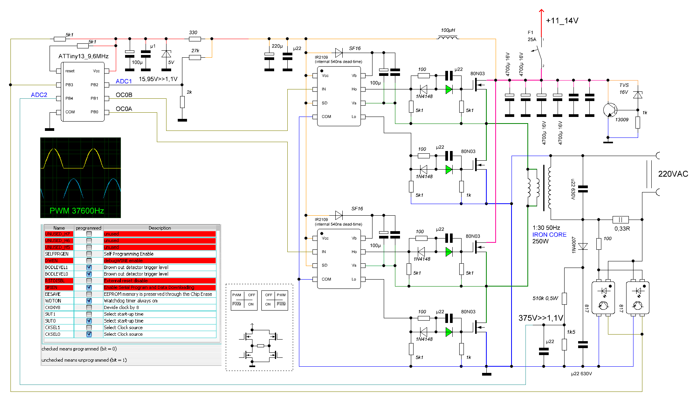Image resolution: width=697 pixels, height=400 pixels.
Task: Enable the CKDIV8 fuse checkbox
Action: coord(89,307)
